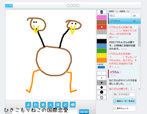147x114 pixels.
Task: Select player ゾウたん in the list
Action: point(124,21)
